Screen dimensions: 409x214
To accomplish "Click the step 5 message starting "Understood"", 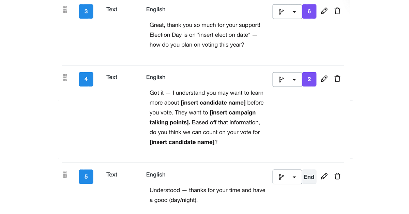I will coord(207,195).
